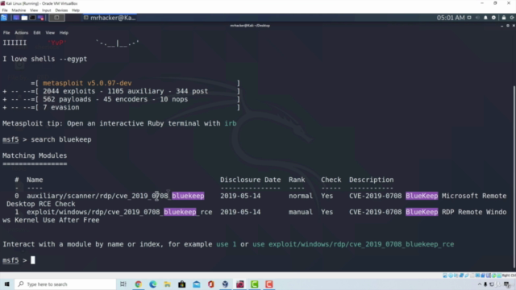
Task: Open the terminal Actions menu
Action: (22, 32)
